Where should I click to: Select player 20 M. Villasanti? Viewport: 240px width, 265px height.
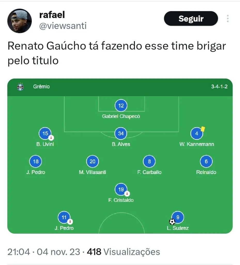(92, 162)
